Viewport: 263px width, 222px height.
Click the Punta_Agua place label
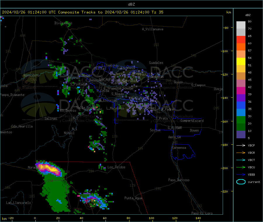[133, 198]
